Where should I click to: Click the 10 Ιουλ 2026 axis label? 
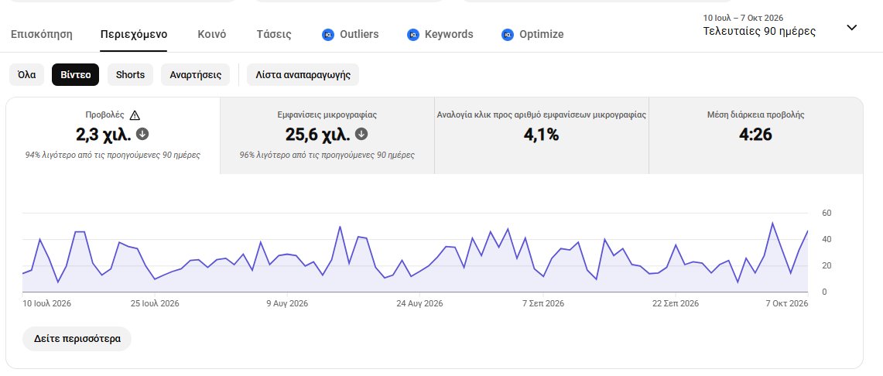[46, 303]
